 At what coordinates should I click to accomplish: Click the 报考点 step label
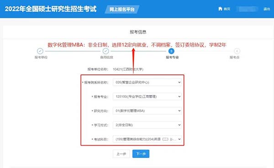point(235,57)
